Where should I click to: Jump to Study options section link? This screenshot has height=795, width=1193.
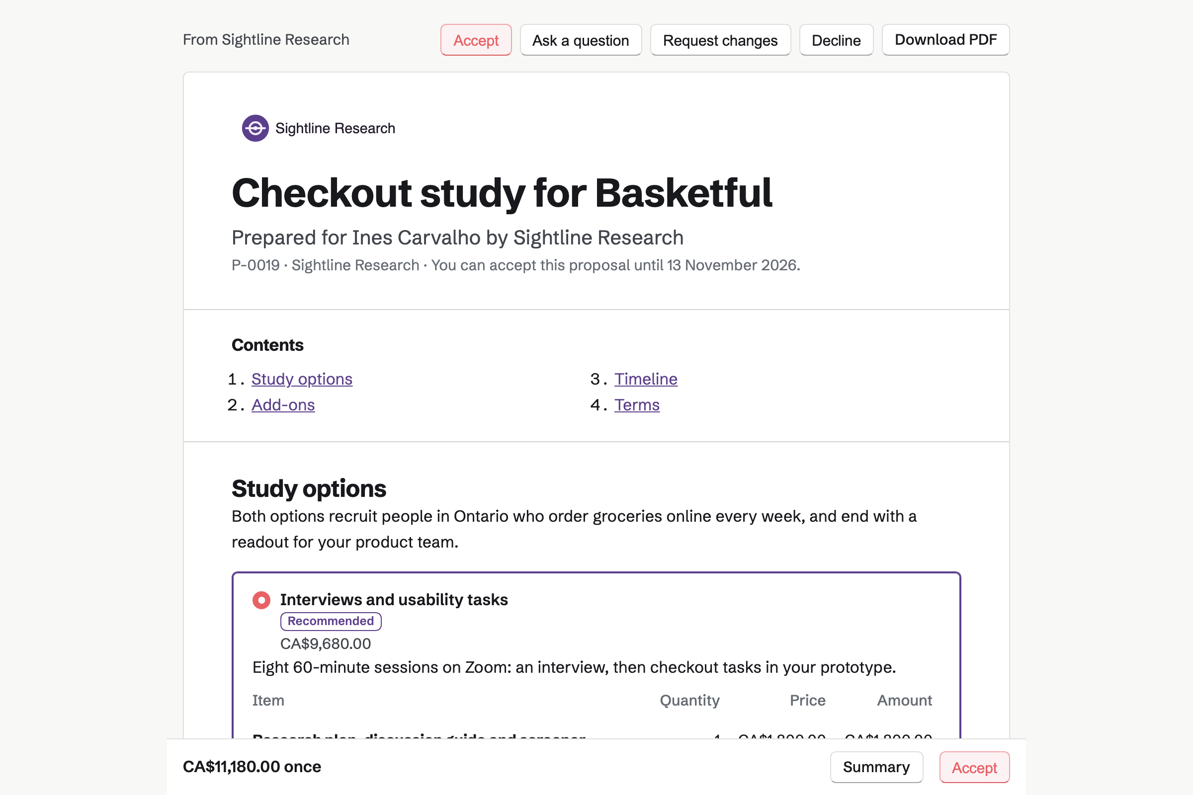(x=302, y=379)
